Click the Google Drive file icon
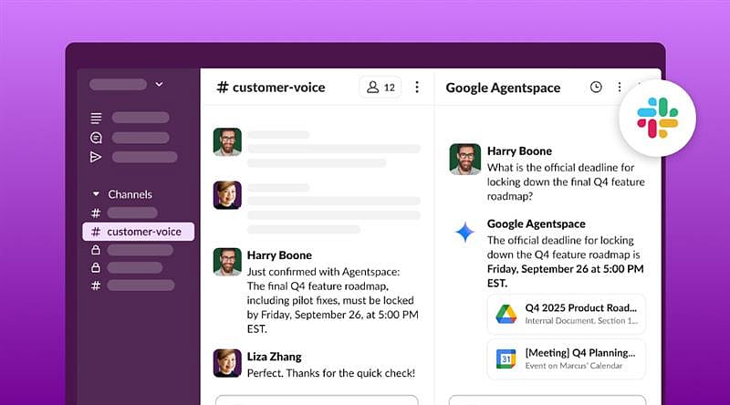730x405 pixels. 506,314
